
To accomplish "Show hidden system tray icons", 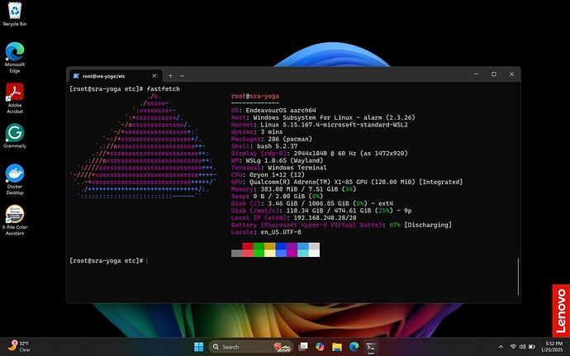I will 501,347.
